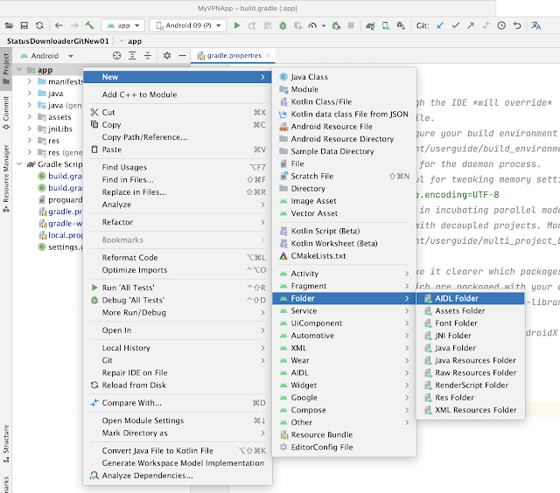Click the Open folder toolbar icon
This screenshot has width=560, height=493.
click(9, 25)
